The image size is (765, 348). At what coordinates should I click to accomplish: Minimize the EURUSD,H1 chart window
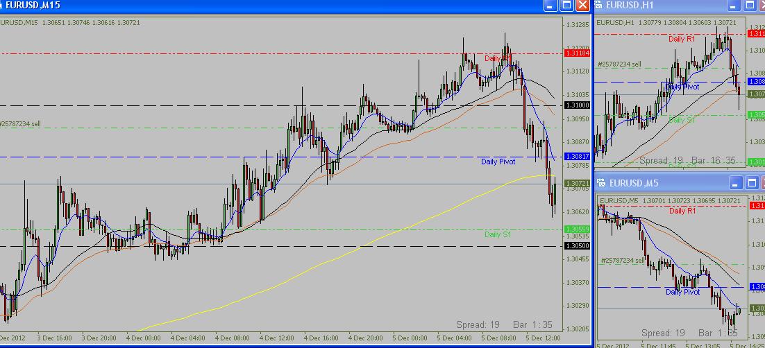point(733,6)
